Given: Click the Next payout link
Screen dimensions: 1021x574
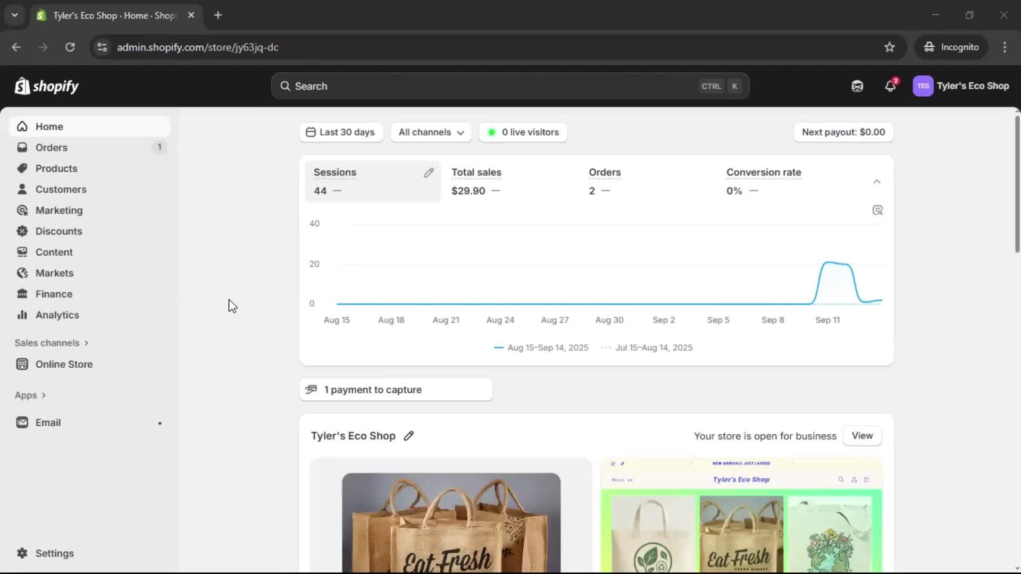Looking at the screenshot, I should (843, 132).
